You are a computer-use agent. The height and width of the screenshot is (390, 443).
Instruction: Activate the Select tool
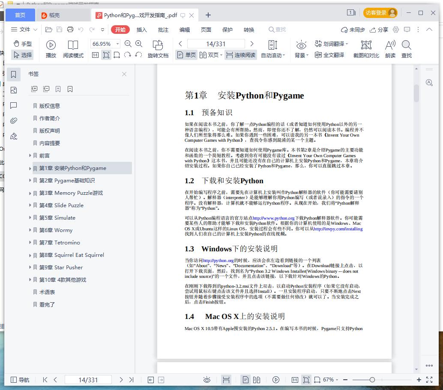[23, 55]
